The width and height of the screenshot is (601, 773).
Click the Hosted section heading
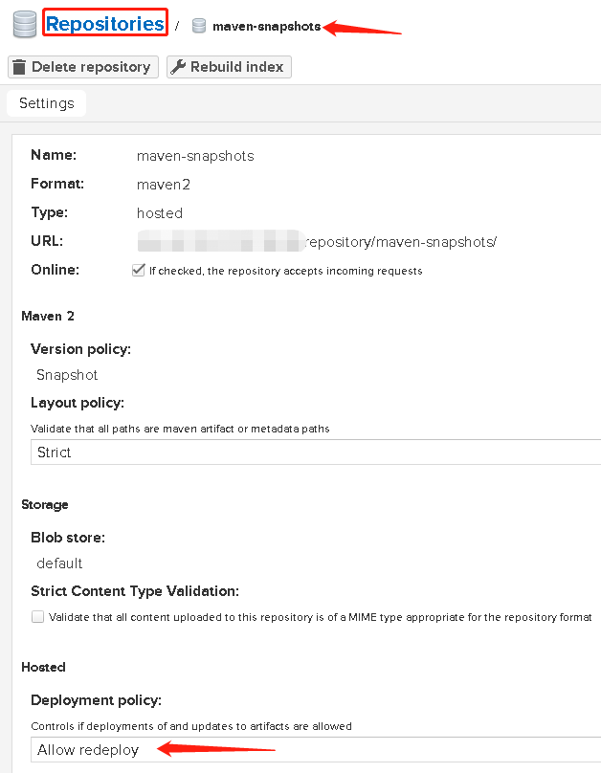[x=43, y=667]
